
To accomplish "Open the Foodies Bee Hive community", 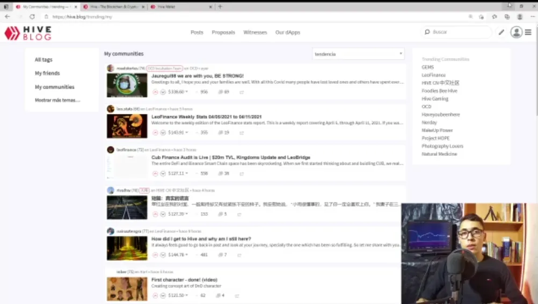I will 439,91.
